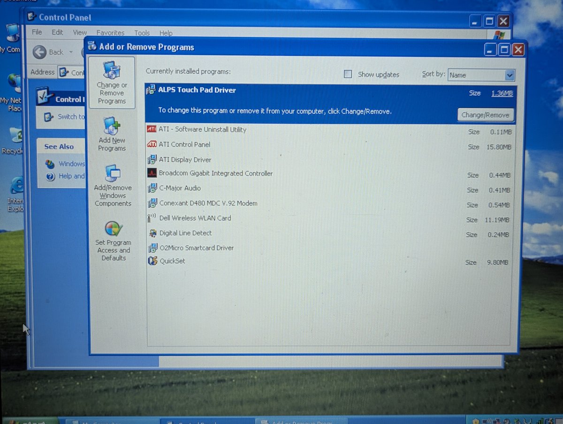Viewport: 563px width, 424px height.
Task: Open Tools menu in Control Panel
Action: click(x=142, y=33)
